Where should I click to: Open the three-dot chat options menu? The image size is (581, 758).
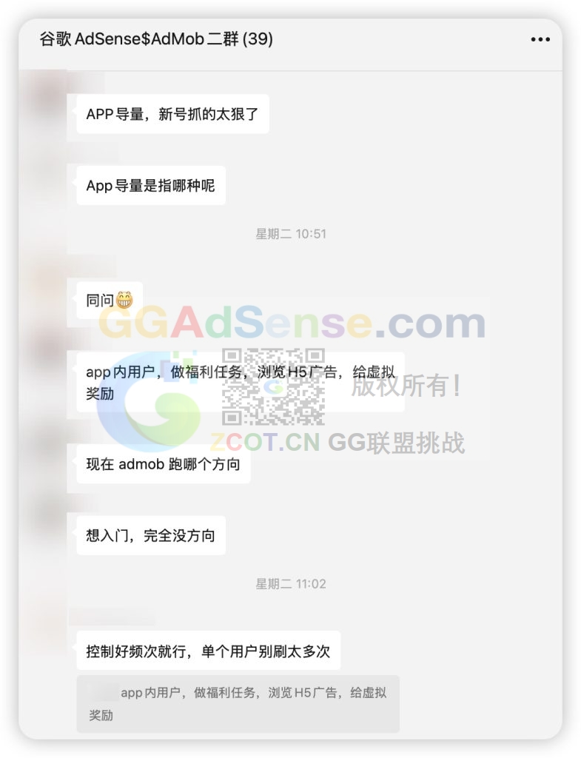540,39
